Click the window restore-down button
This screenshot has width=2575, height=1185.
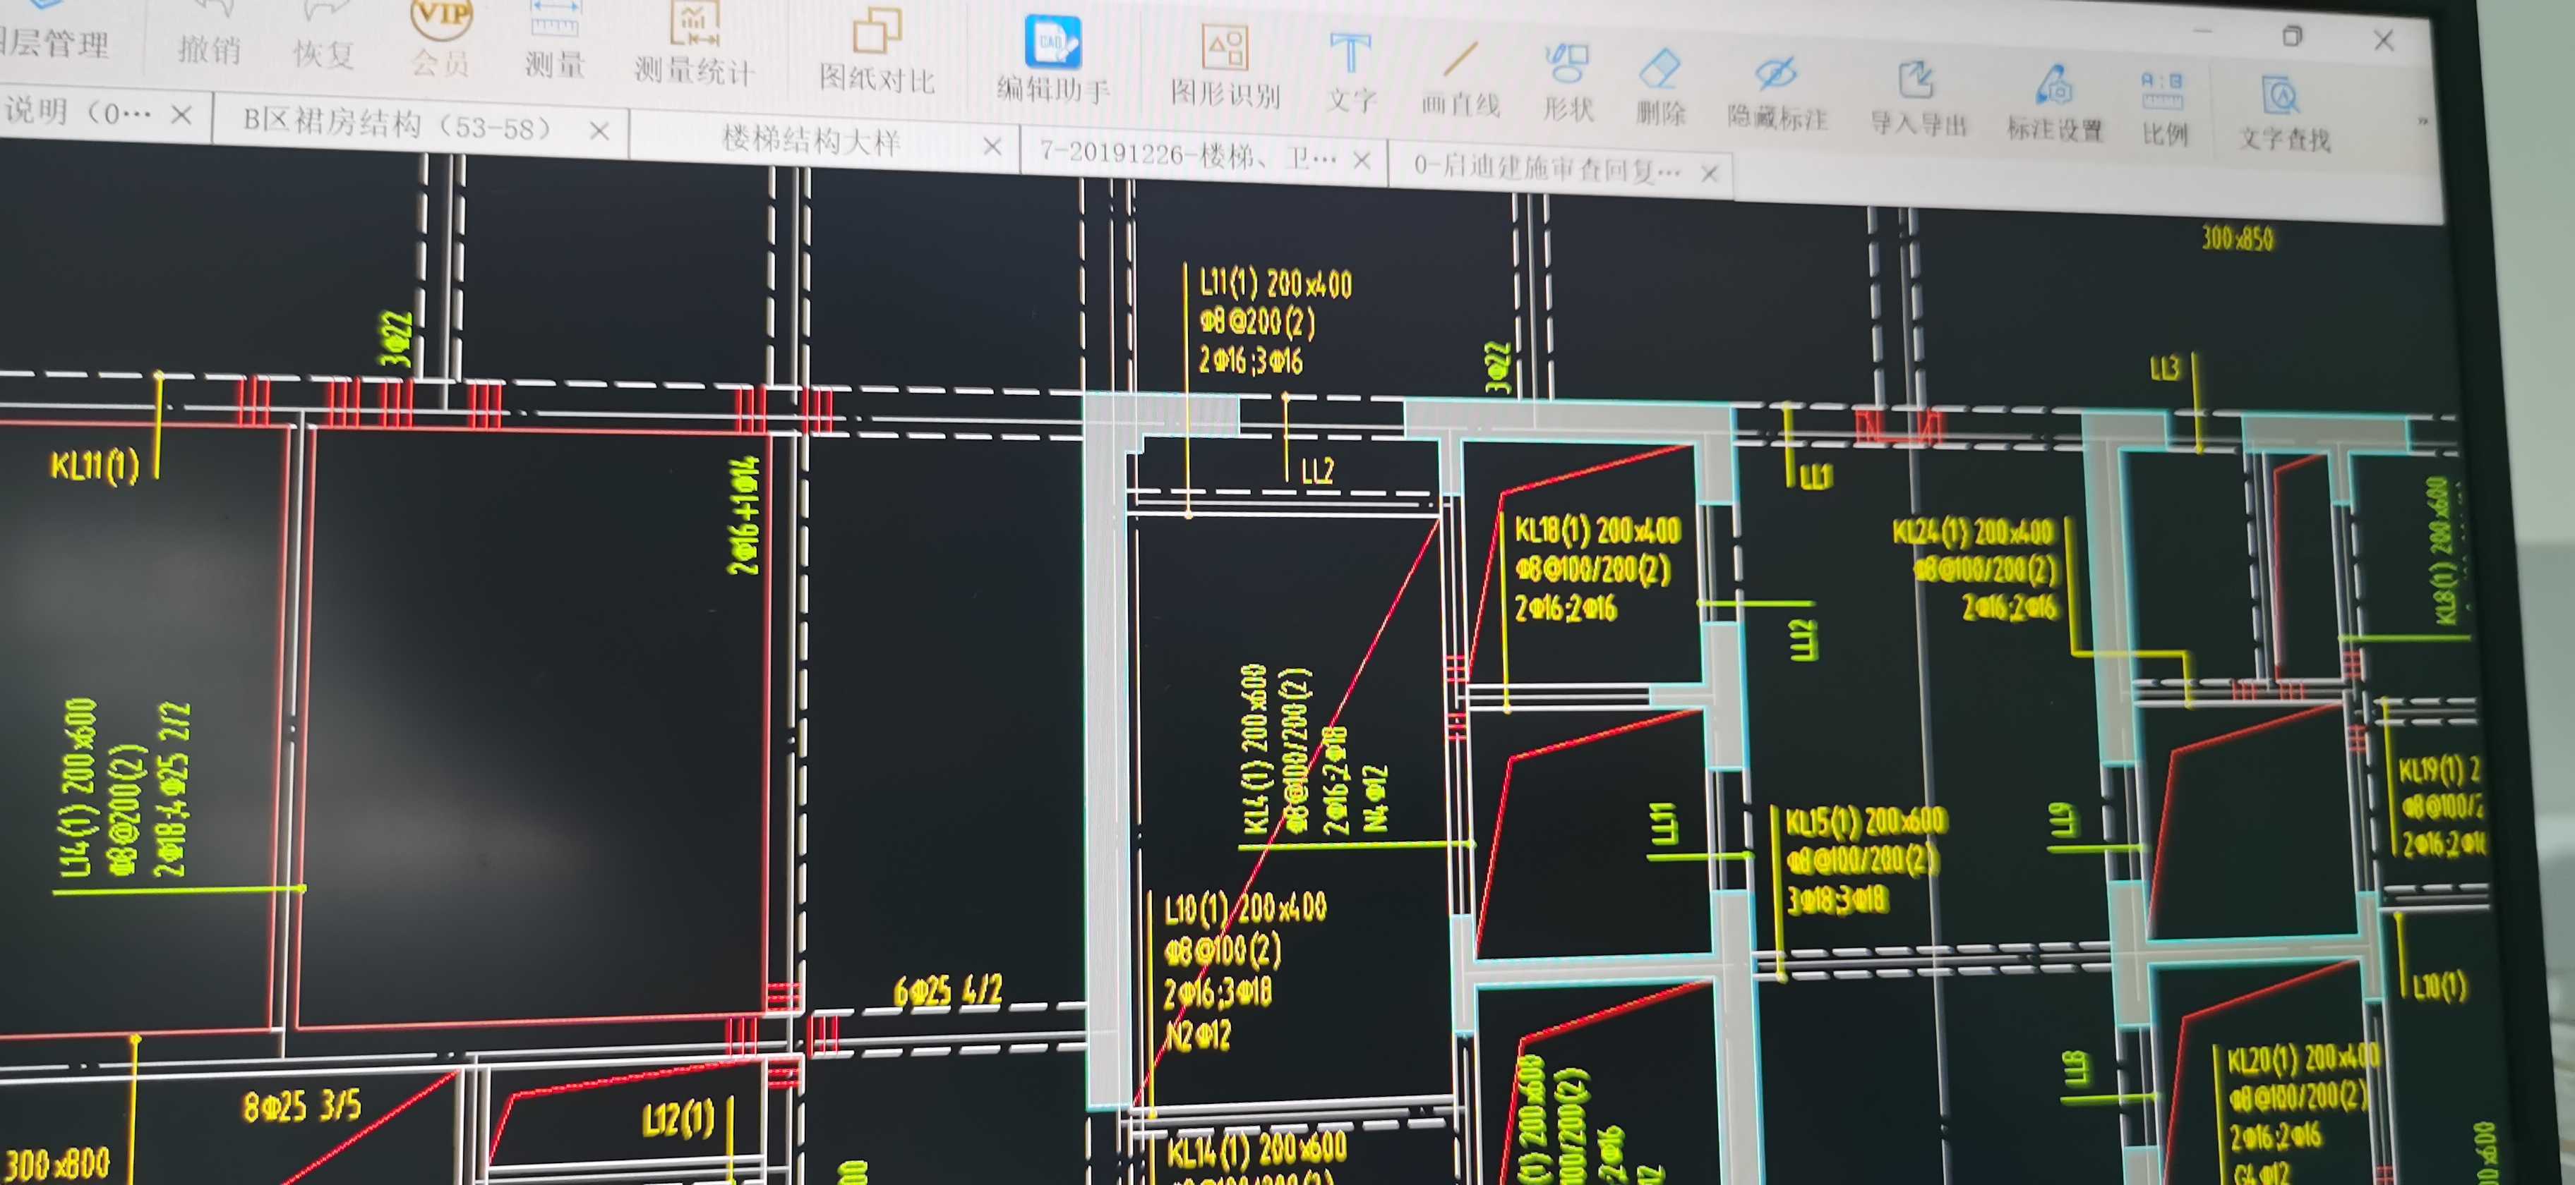2292,36
